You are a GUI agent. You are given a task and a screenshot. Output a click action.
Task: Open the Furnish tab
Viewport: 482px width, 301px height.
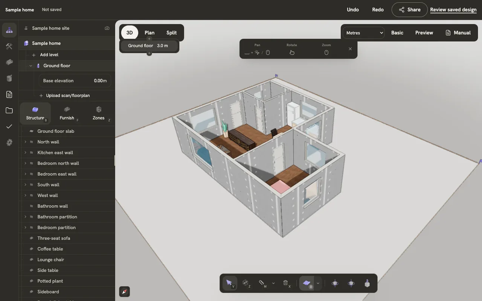67,113
